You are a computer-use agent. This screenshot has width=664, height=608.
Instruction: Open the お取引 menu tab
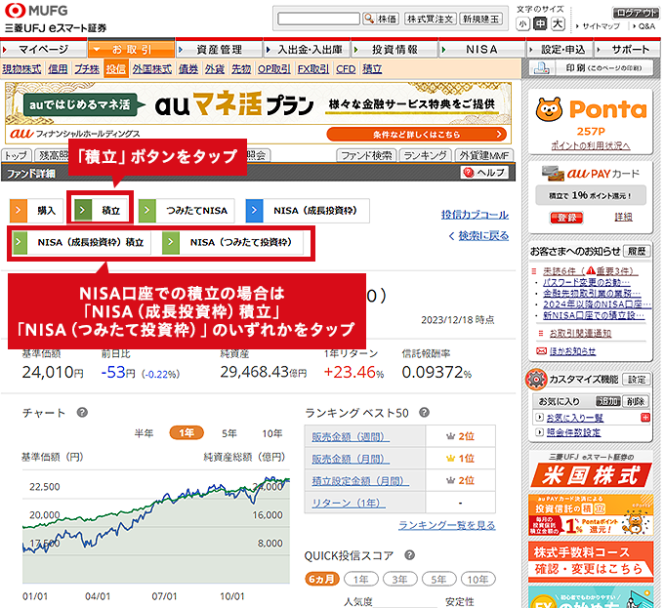(131, 50)
